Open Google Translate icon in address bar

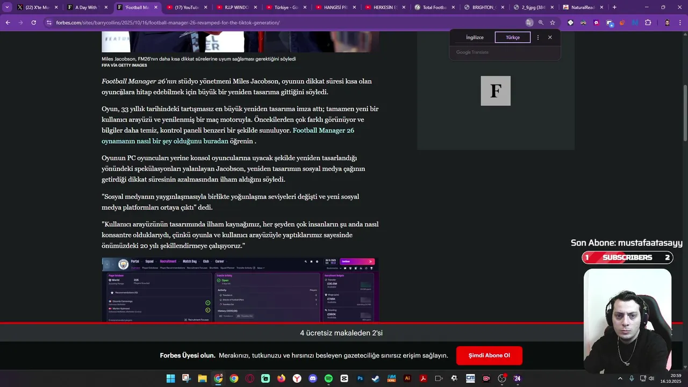coord(529,23)
